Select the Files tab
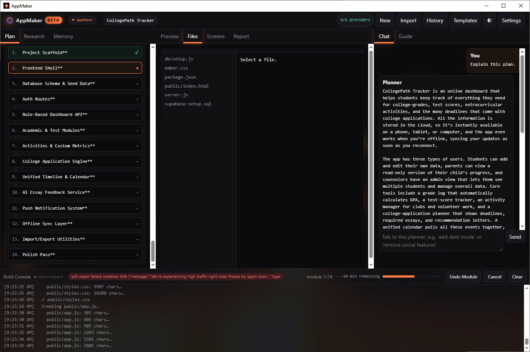The image size is (530, 352). click(x=193, y=36)
